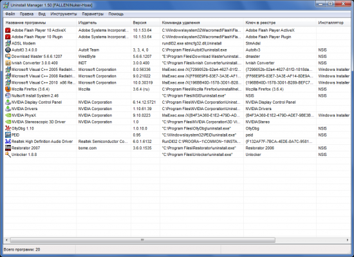This screenshot has height=257, width=354.
Task: Click 'Mozilla Firefox (3.6.4)' name text
Action: pyautogui.click(x=30, y=89)
